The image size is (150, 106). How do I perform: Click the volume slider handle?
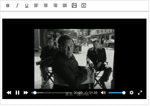coord(124,93)
